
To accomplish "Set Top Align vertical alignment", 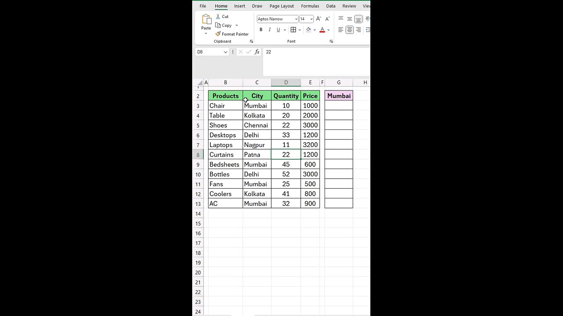I will point(341,19).
